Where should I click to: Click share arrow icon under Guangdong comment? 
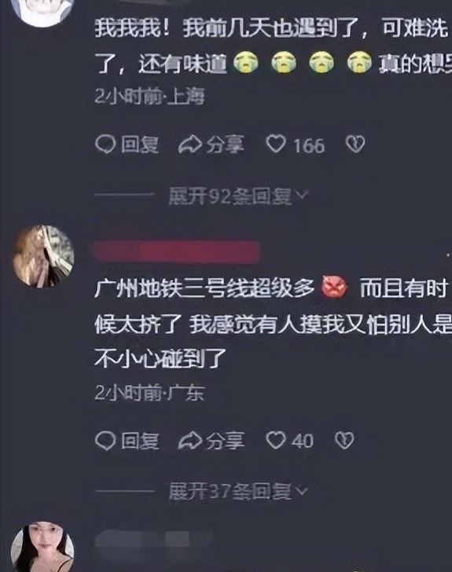pyautogui.click(x=190, y=440)
